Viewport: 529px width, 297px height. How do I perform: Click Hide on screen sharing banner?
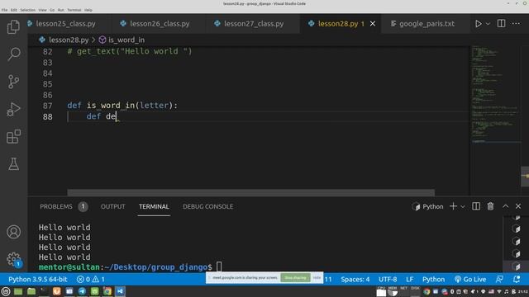tap(317, 277)
